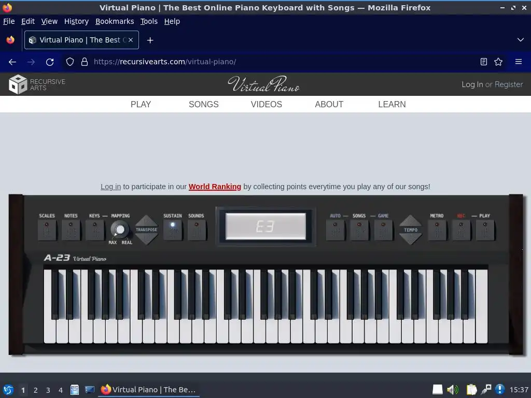531x398 pixels.
Task: Open the file manager taskbar icon
Action: click(75, 390)
